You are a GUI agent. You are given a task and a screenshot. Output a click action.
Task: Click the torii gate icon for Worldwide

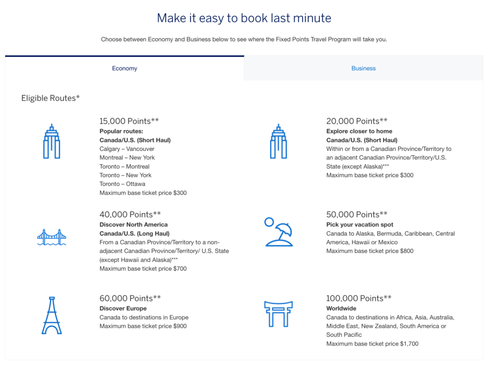[278, 314]
